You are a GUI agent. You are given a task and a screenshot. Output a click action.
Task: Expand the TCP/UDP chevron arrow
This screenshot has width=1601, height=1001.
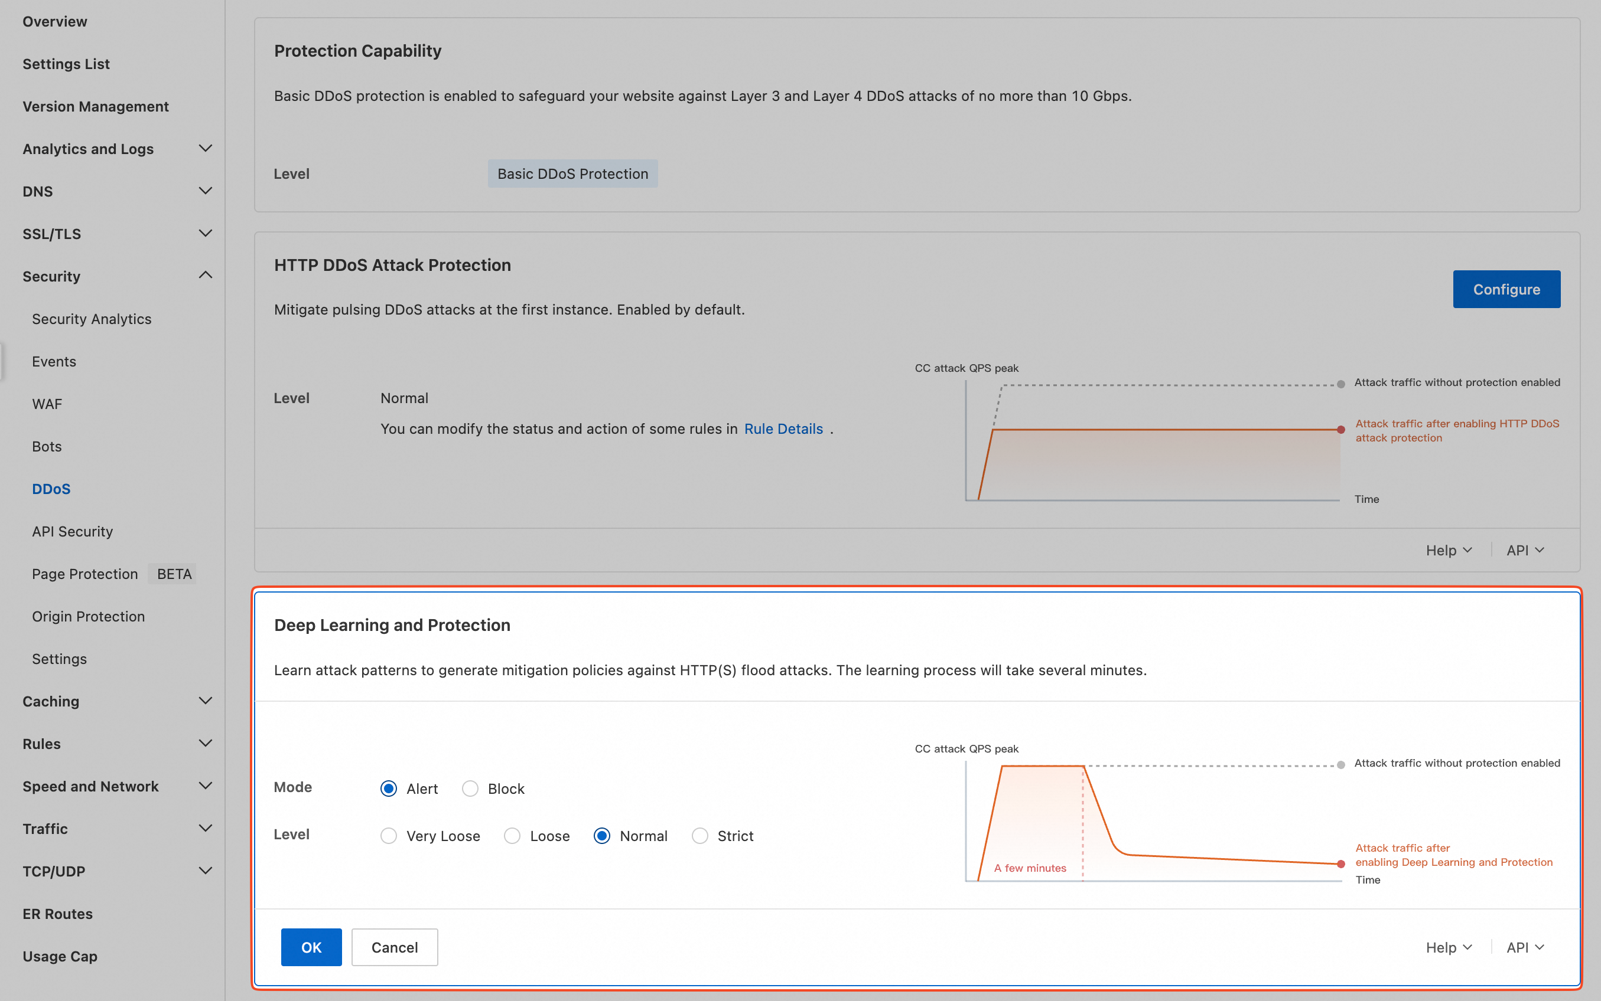[206, 871]
